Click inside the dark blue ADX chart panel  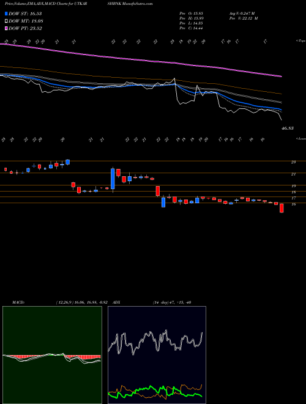tap(157, 355)
